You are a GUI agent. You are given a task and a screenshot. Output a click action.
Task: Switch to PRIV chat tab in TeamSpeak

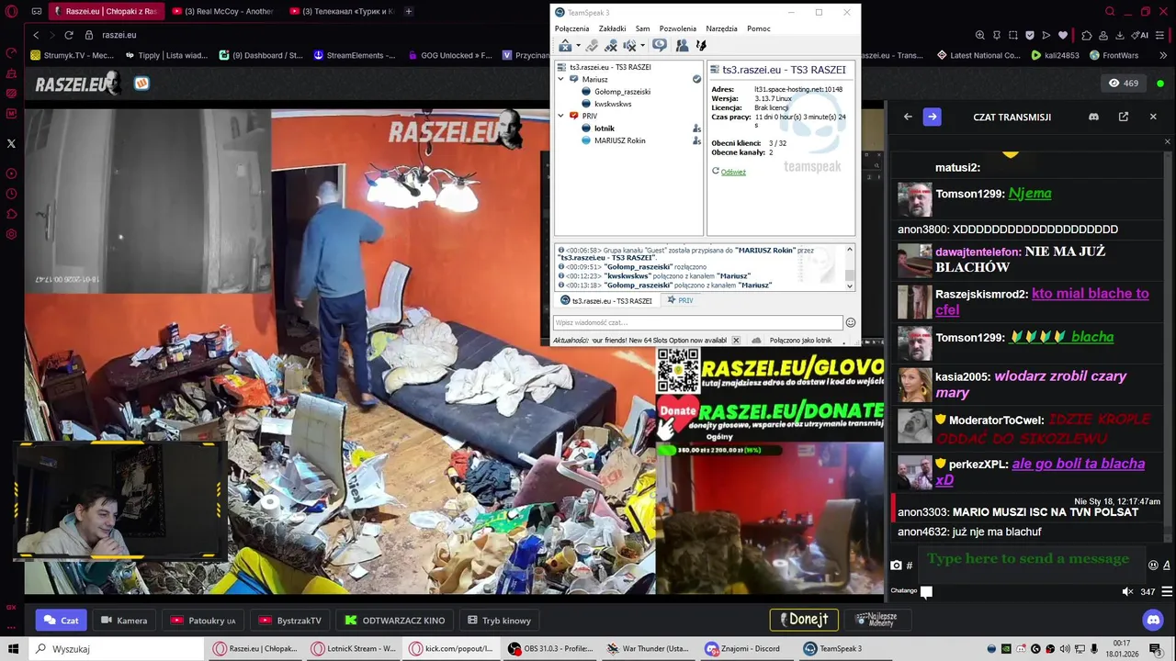681,300
